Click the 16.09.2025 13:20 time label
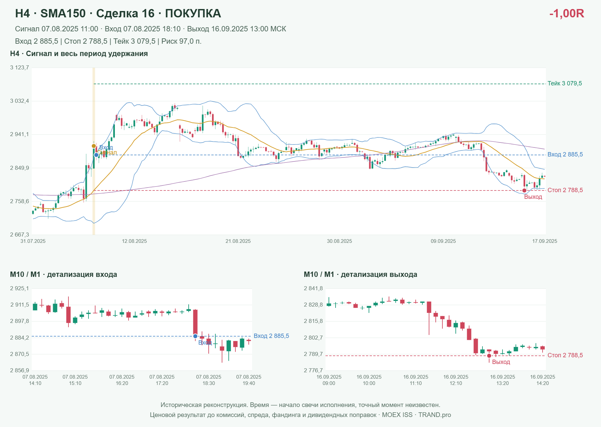The width and height of the screenshot is (601, 427). [x=503, y=380]
